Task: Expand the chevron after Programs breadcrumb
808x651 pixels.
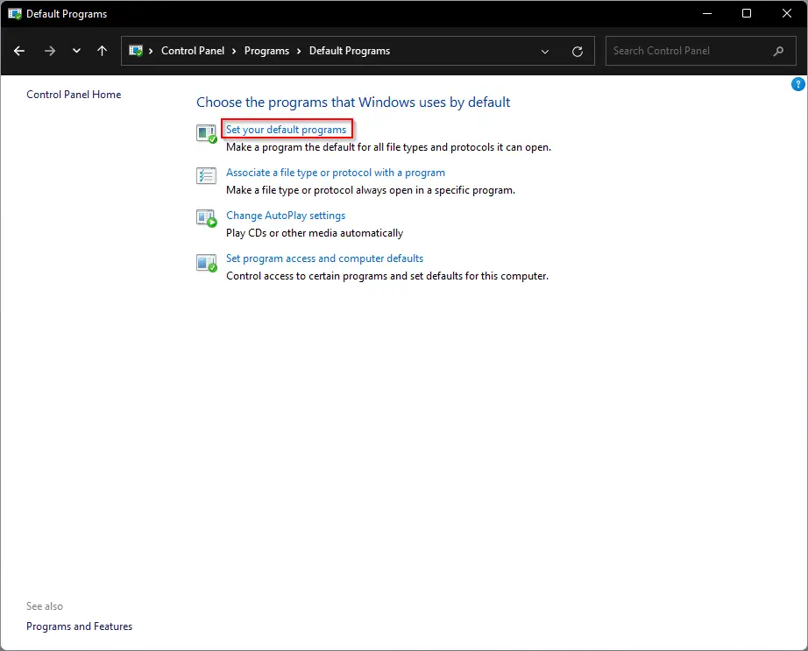Action: click(x=299, y=51)
